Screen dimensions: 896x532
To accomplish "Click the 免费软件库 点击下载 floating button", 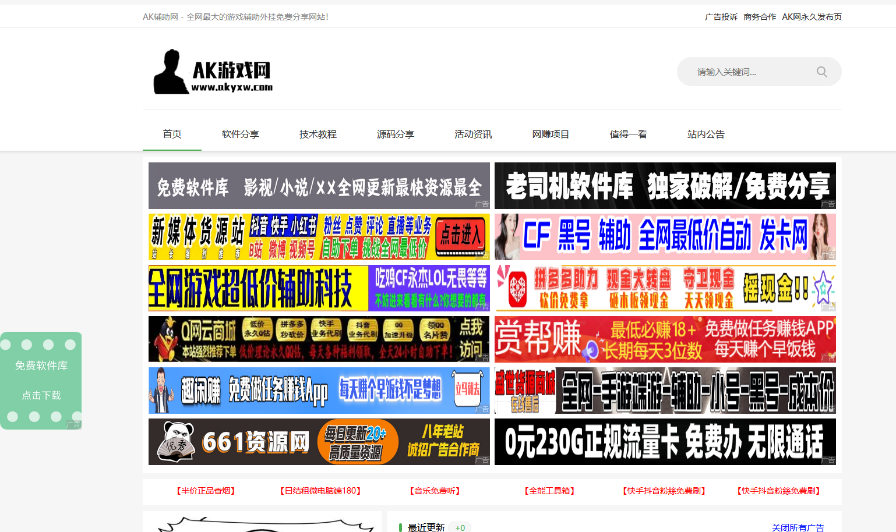I will (x=41, y=381).
